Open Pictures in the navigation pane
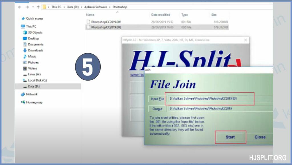The width and height of the screenshot is (292, 165). click(x=33, y=62)
